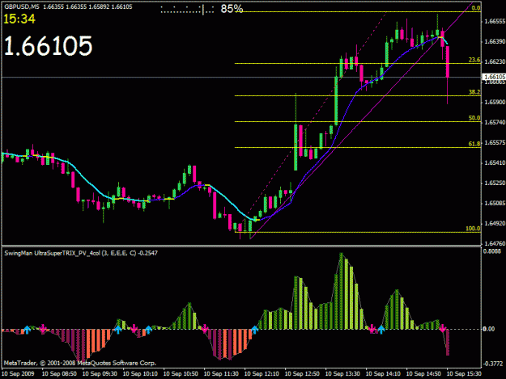Click the 1.64920 price axis value
Viewport: 506px width, 379px height.
pos(495,224)
